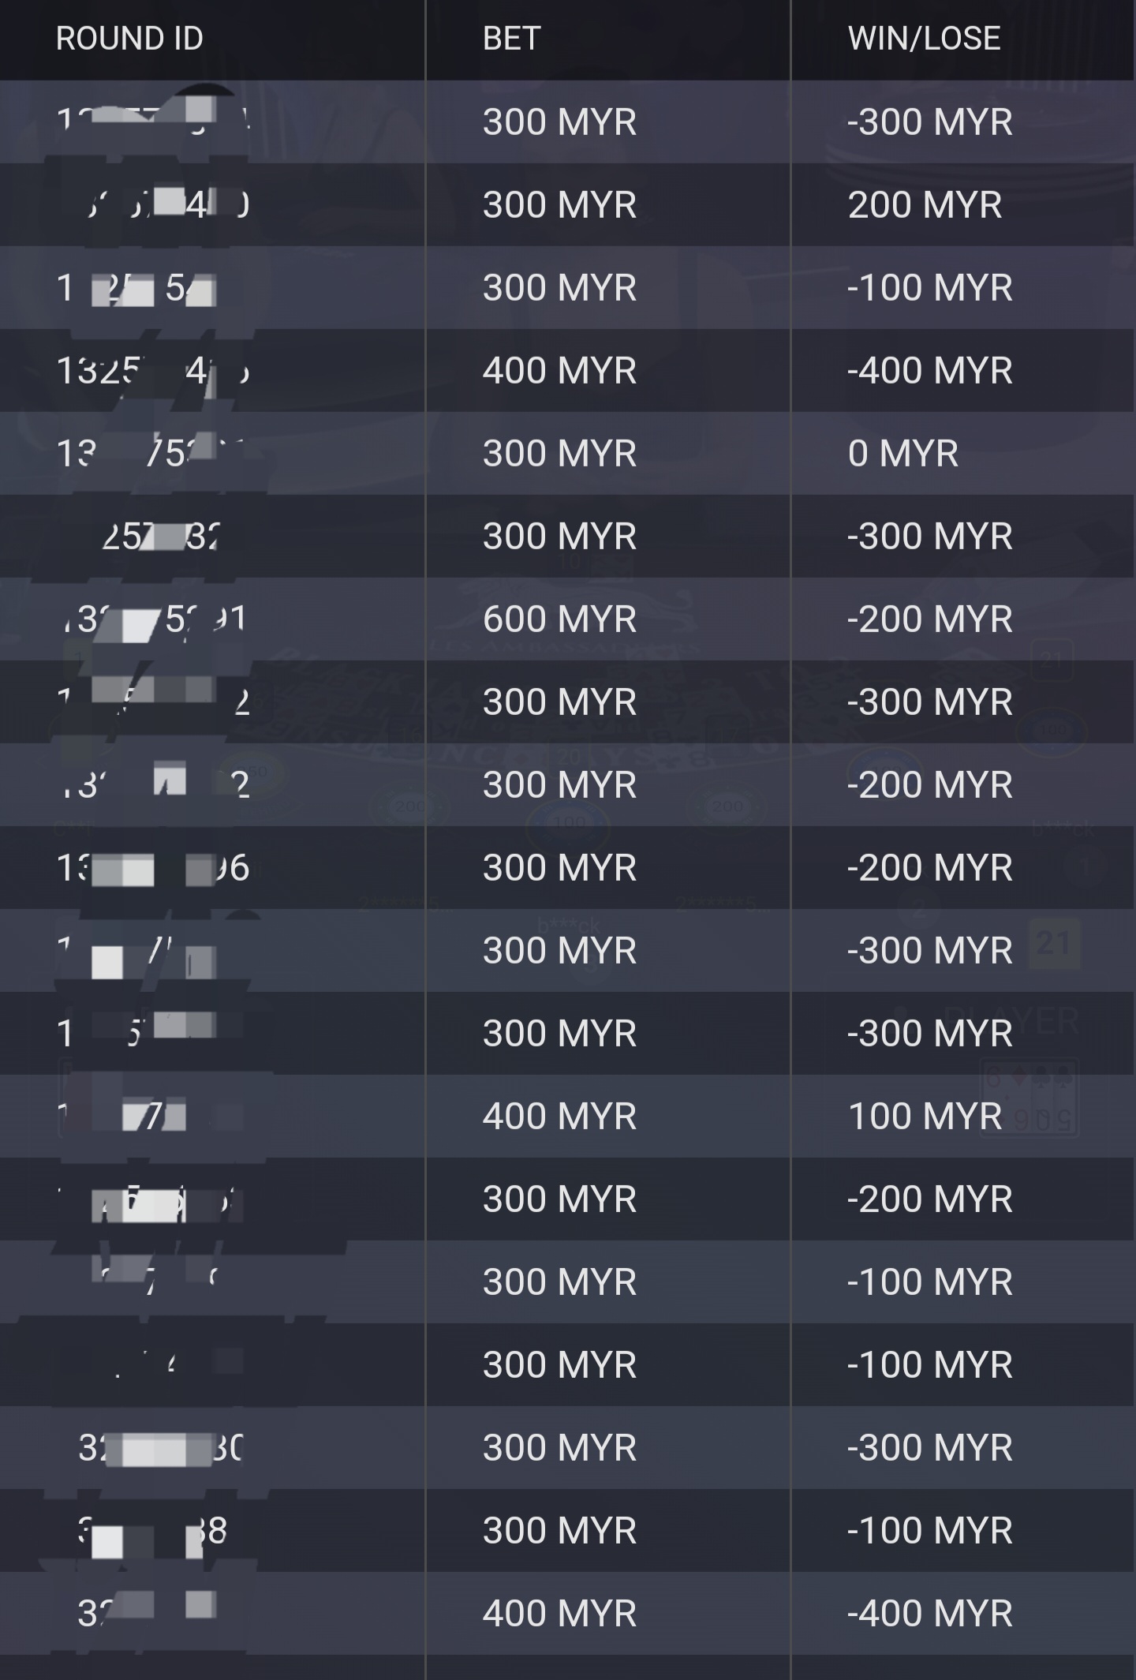1136x1680 pixels.
Task: Open the round ID ending in 88
Action: pyautogui.click(x=153, y=1531)
